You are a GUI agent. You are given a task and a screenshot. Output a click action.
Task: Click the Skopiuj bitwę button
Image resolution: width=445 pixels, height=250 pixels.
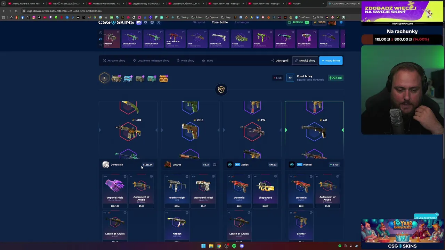[305, 61]
